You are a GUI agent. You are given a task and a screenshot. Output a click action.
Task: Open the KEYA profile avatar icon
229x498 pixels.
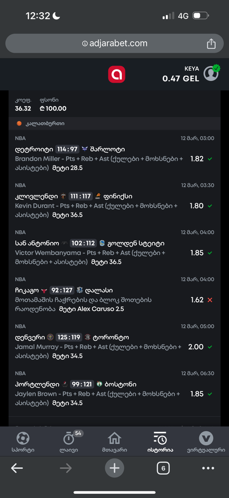(212, 73)
